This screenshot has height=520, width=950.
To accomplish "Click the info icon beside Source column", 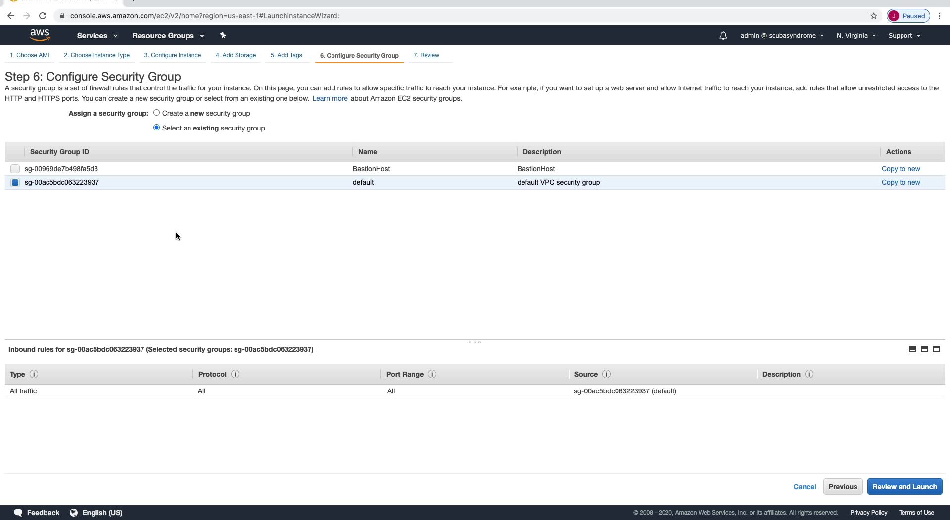I will coord(606,374).
